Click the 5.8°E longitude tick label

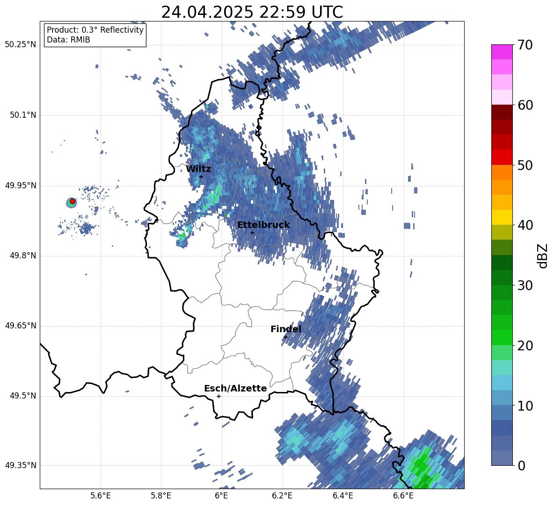tap(161, 496)
